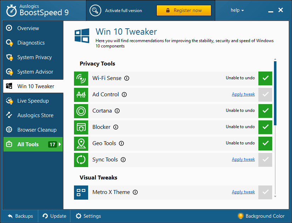Show info for Geo Tools
The image size is (292, 223).
121,143
